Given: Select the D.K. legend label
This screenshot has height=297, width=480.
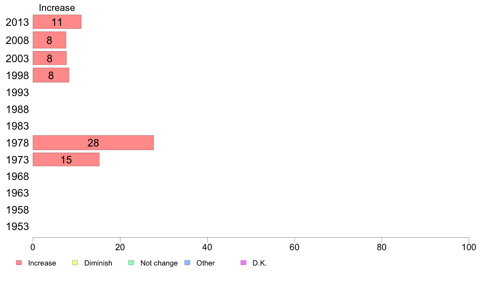Looking at the screenshot, I should click(259, 263).
